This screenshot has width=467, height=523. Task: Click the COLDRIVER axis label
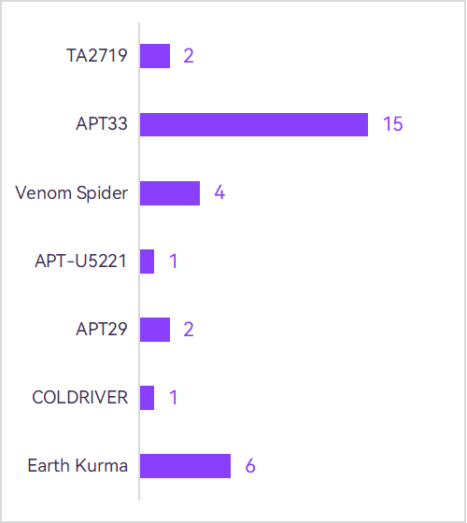80,397
